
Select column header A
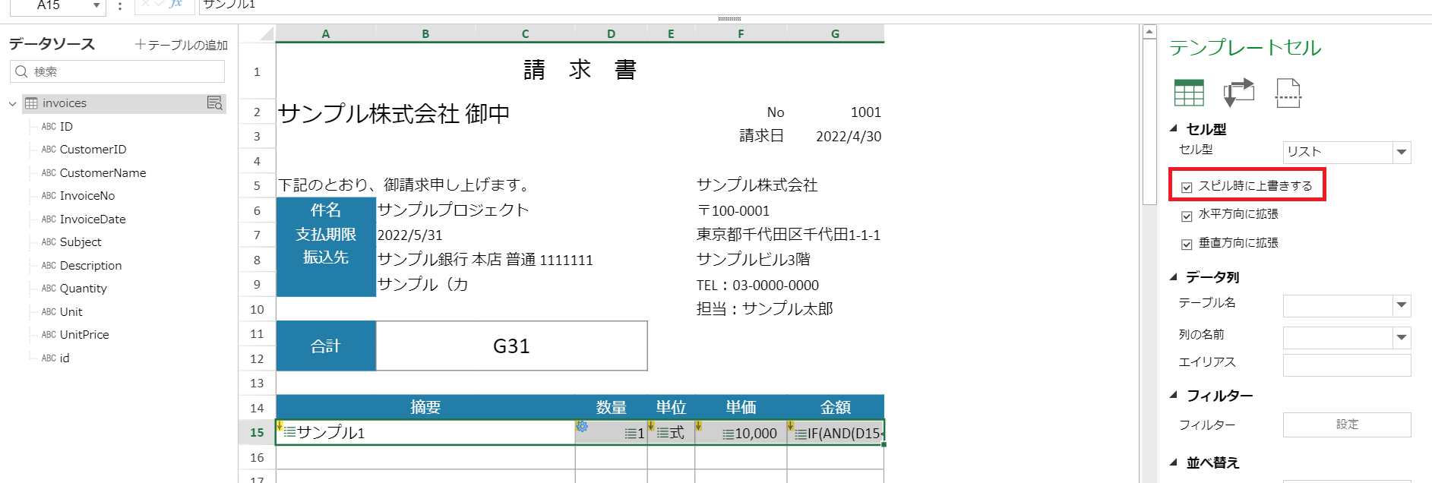[x=326, y=33]
